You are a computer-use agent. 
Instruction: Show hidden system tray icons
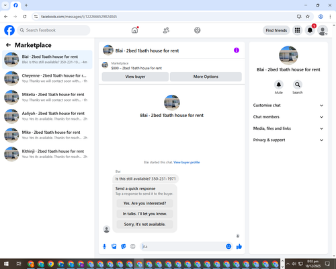coord(288,264)
